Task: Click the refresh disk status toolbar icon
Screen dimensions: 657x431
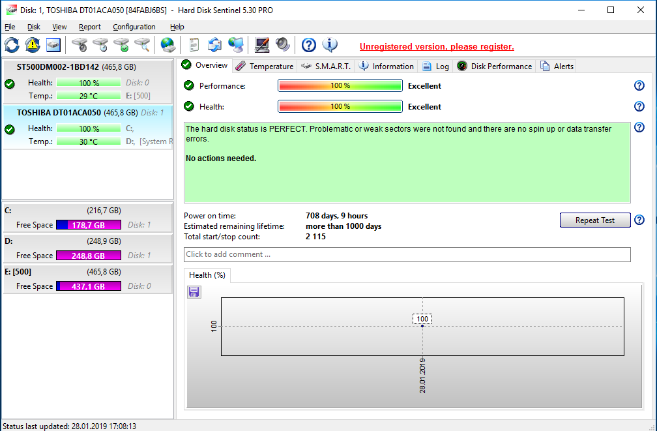Action: [x=12, y=45]
